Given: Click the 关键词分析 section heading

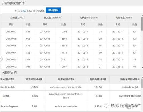Looking at the screenshot, I should click(9, 72).
